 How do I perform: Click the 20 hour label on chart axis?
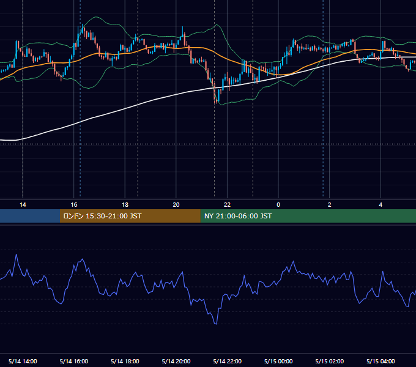176,205
